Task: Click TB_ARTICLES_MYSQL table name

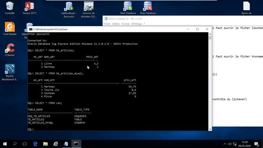Action: click(40, 123)
